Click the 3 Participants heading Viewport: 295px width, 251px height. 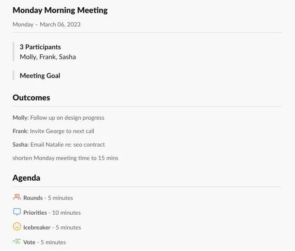[x=40, y=47]
